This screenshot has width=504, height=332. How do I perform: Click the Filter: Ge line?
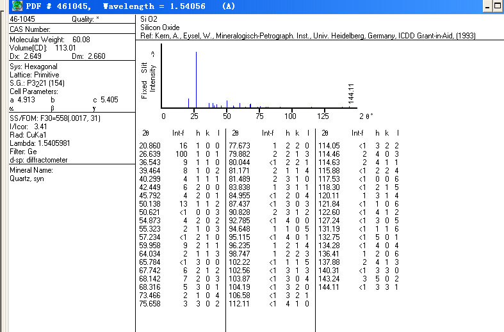point(23,152)
